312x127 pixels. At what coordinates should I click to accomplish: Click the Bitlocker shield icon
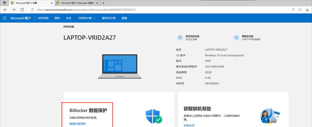click(154, 116)
